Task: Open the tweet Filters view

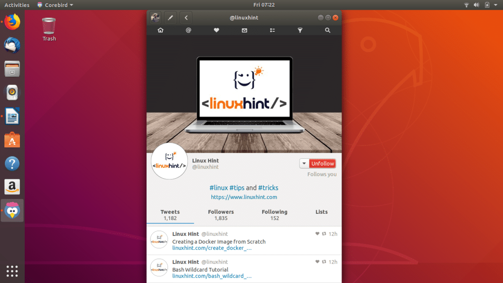Action: (300, 30)
